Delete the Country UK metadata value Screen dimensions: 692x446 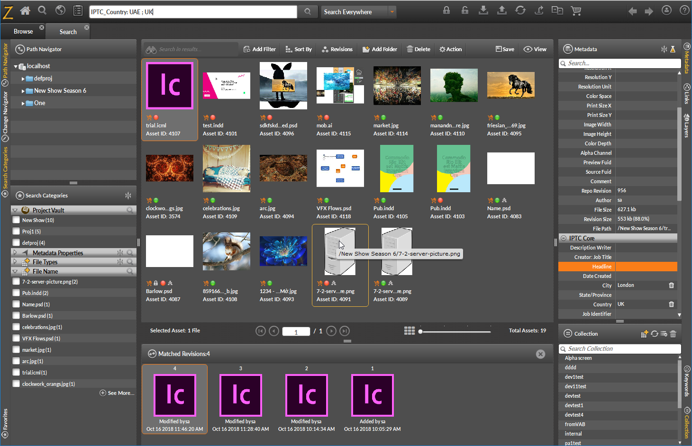[671, 304]
